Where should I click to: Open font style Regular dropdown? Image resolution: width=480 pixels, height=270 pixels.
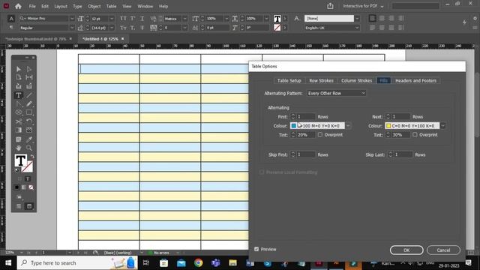tap(72, 28)
